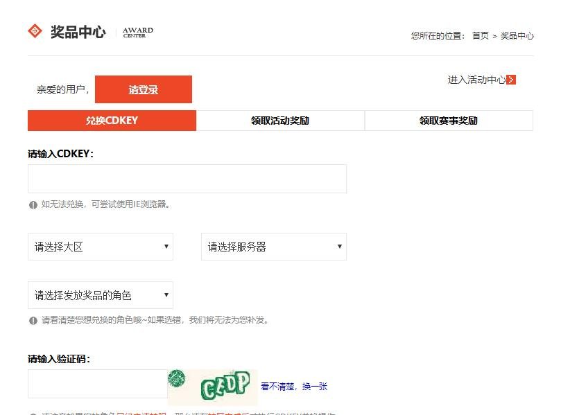The width and height of the screenshot is (561, 415).
Task: Switch to the 领取赛事奖励 tab
Action: click(448, 120)
